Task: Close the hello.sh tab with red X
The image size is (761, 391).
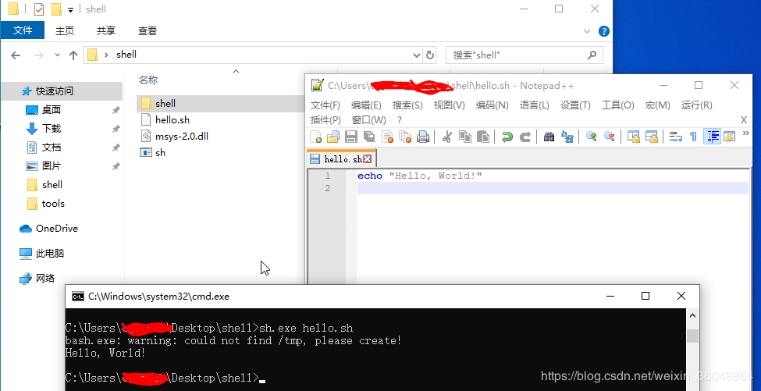Action: coord(368,158)
